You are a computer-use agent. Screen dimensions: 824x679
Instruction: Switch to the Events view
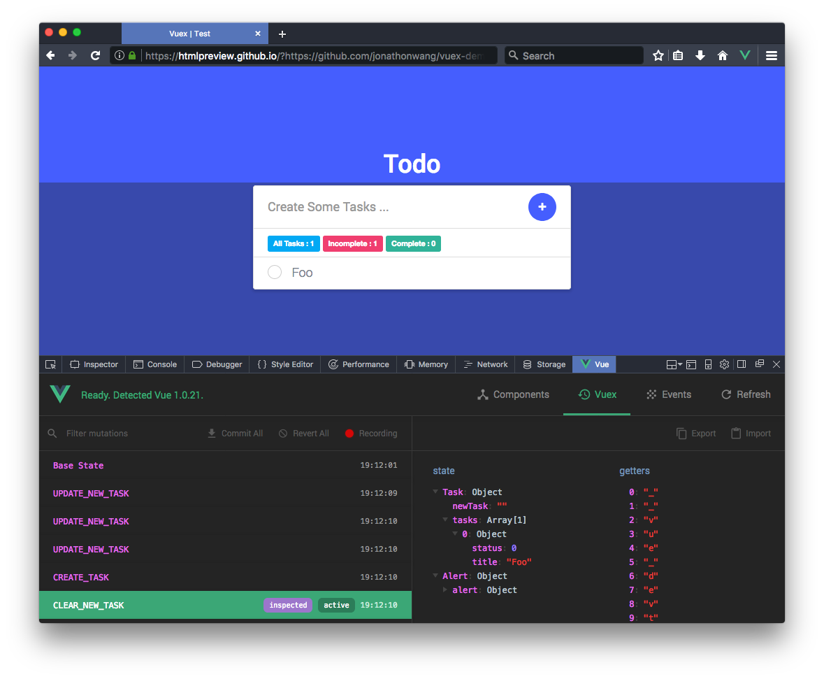click(x=668, y=394)
